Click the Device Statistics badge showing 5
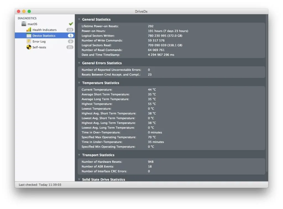 click(x=70, y=36)
